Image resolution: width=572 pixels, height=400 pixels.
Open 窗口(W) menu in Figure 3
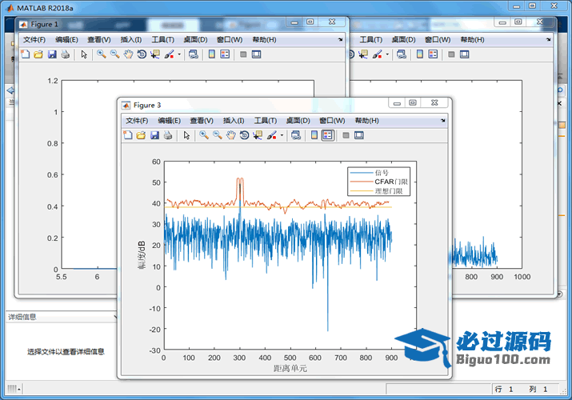[x=332, y=121]
